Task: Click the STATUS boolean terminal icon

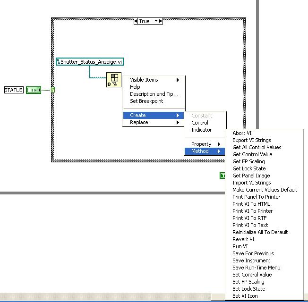Action: point(34,90)
